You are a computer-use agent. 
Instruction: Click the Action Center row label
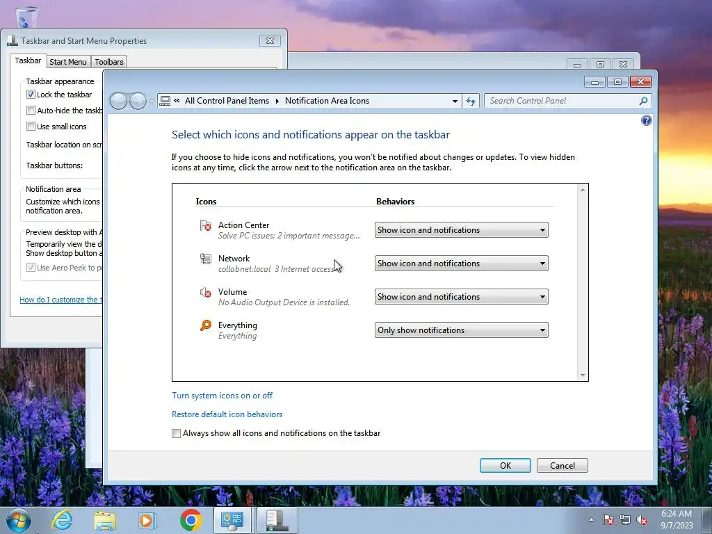point(243,225)
